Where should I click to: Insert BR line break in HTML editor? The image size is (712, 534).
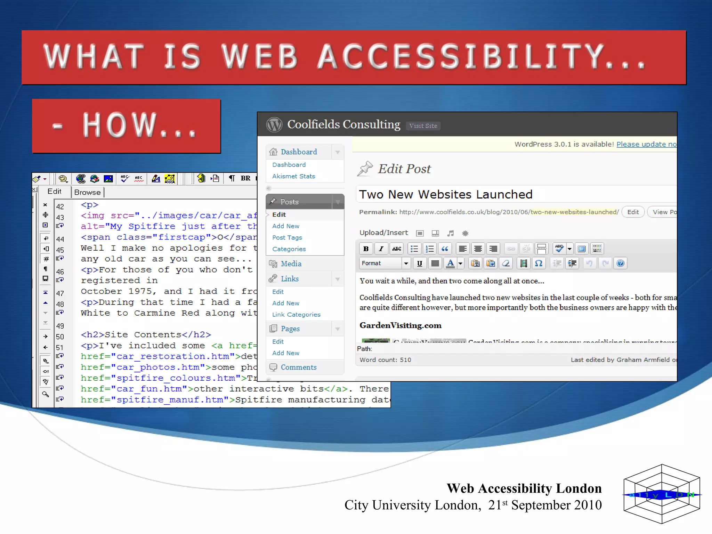(245, 178)
